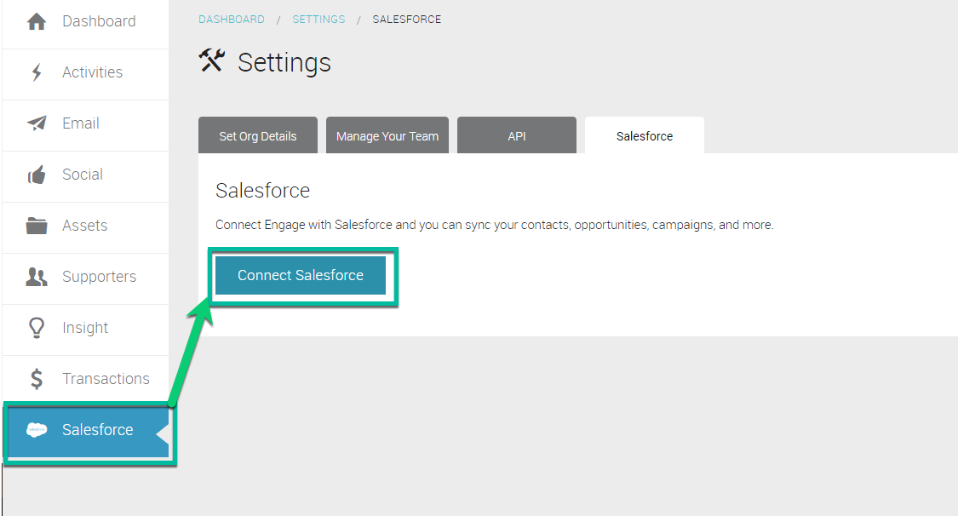Click the Connect Salesforce button
Screen dimensions: 958x516
[301, 275]
